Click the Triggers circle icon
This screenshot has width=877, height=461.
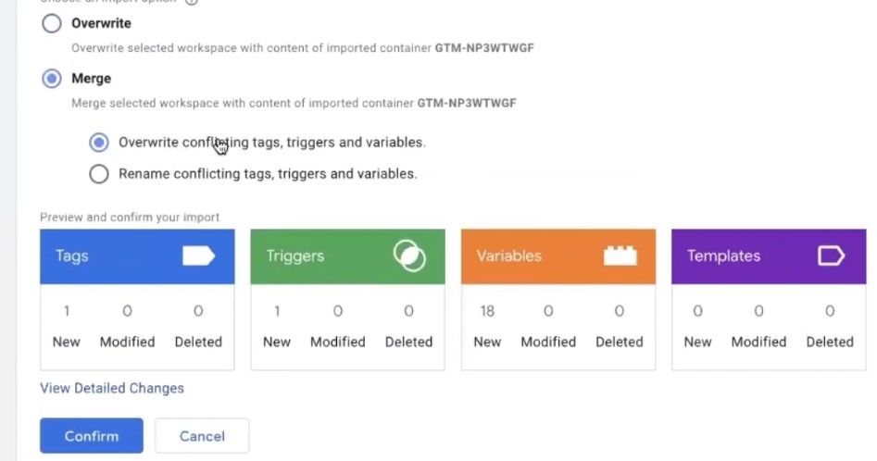coord(408,255)
